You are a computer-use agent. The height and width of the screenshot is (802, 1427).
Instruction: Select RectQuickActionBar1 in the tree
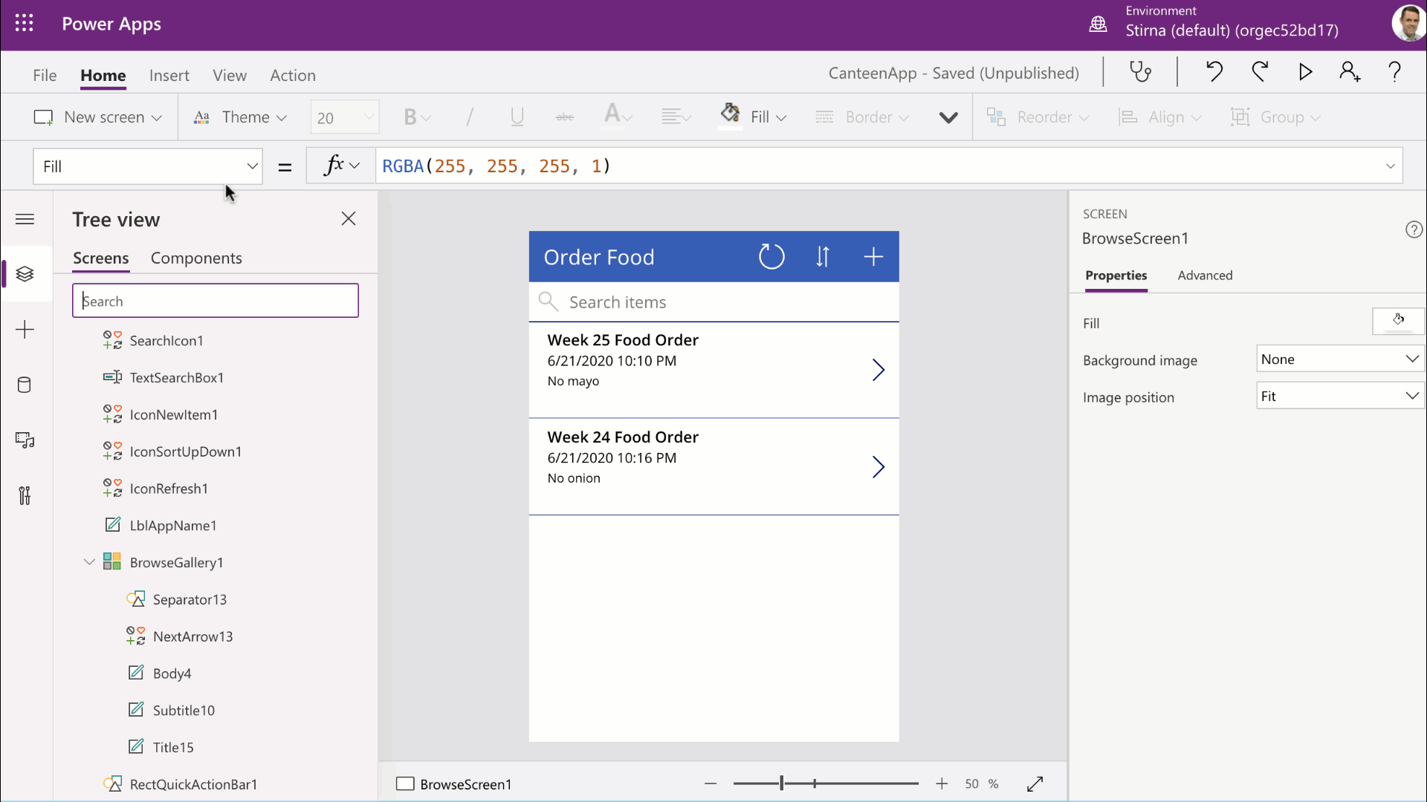(193, 784)
